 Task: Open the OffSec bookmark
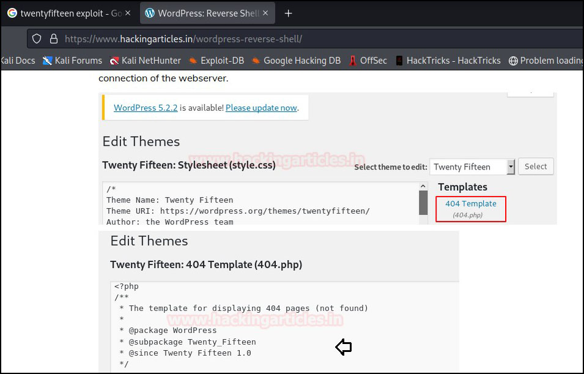click(x=368, y=61)
